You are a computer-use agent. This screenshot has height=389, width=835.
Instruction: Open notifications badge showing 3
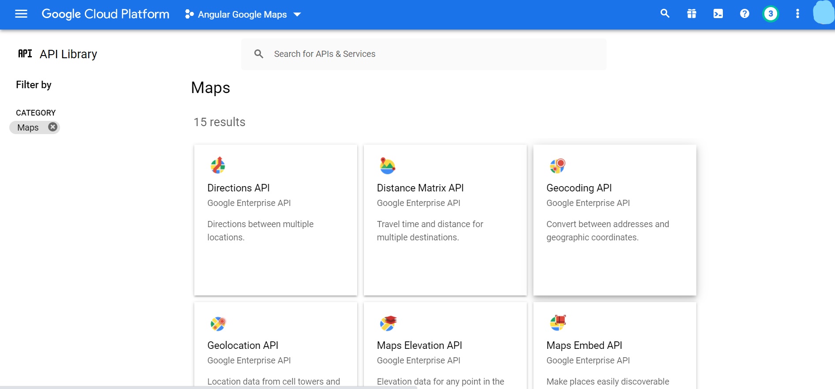pos(771,14)
